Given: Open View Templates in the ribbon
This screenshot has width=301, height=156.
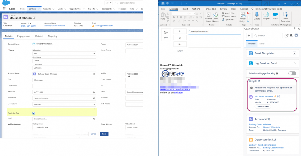Looking at the screenshot, I should [x=285, y=16].
